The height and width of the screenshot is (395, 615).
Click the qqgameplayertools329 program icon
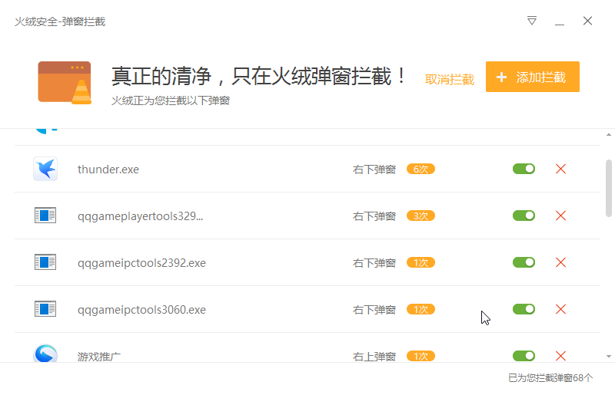pos(45,216)
